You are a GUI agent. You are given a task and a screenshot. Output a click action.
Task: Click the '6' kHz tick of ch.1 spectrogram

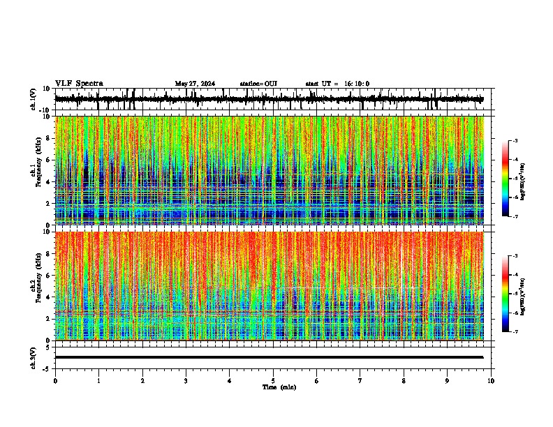(x=48, y=160)
